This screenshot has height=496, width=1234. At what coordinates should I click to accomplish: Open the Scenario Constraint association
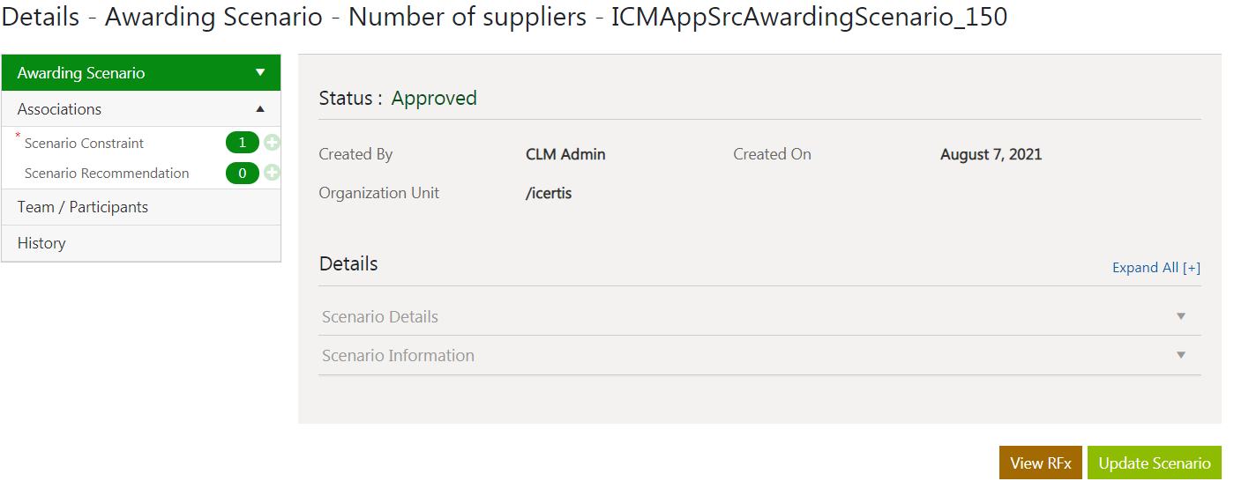84,144
